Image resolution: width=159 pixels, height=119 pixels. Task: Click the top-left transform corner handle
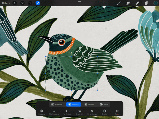(45, 57)
